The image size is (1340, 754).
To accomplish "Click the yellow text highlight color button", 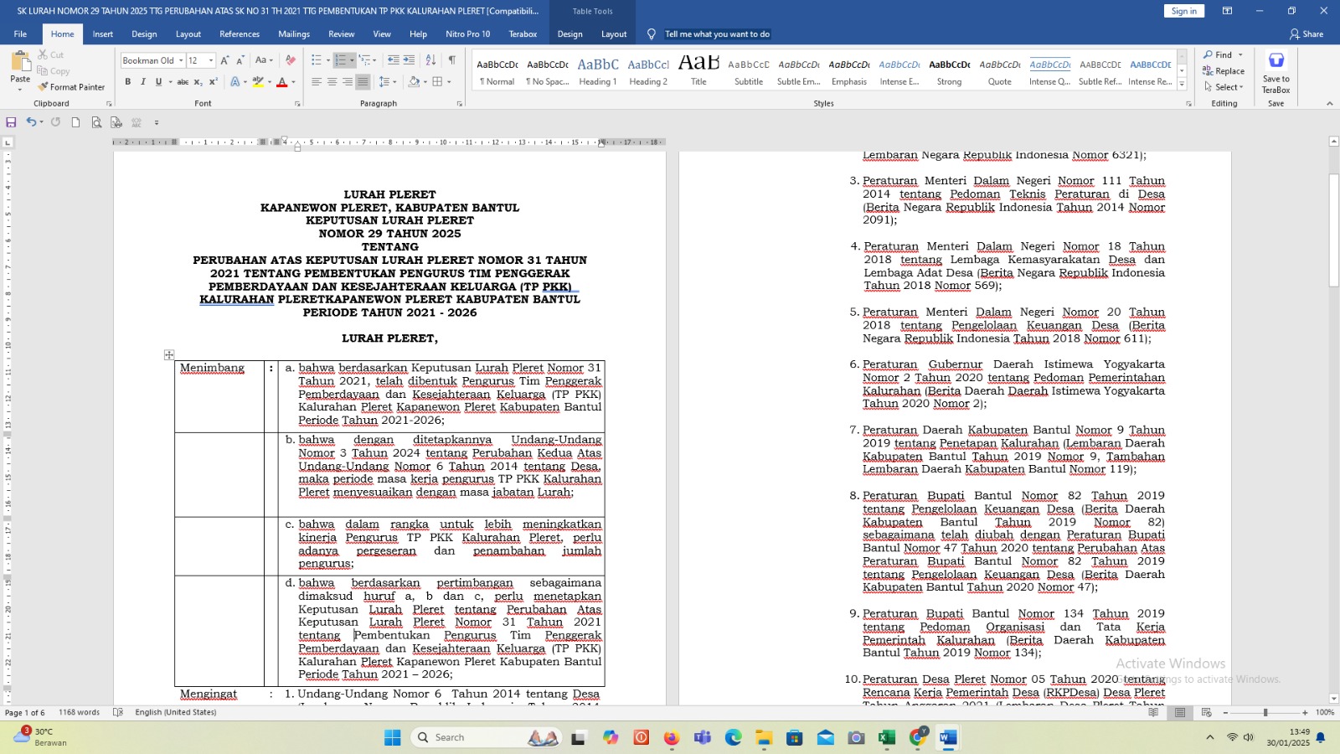I will point(258,82).
